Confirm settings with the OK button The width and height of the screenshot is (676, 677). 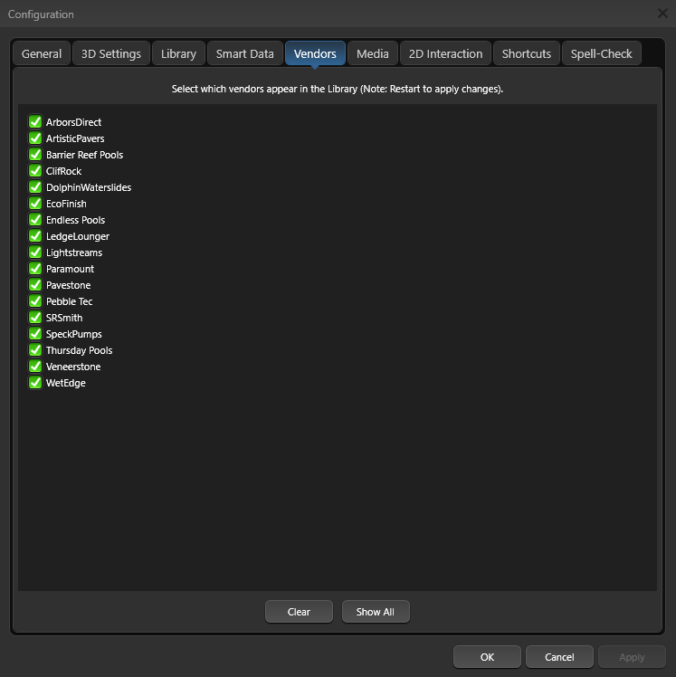pos(487,657)
